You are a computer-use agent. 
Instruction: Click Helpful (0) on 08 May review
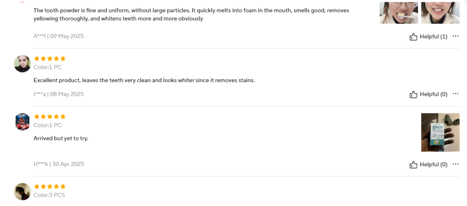click(x=433, y=94)
